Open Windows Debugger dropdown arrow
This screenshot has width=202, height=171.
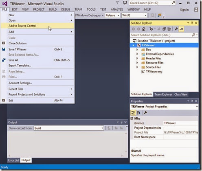(103, 15)
